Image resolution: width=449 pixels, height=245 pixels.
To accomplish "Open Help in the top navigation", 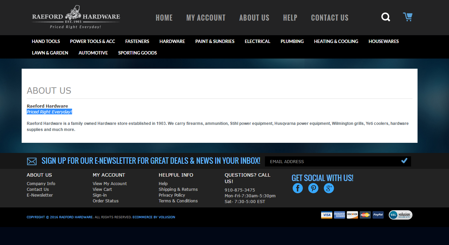I will pos(290,18).
